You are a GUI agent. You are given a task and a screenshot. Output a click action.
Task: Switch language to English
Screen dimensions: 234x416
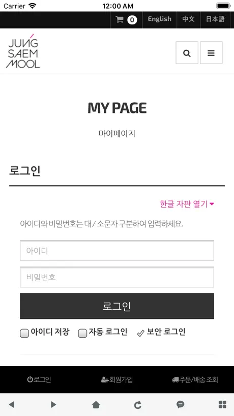160,19
